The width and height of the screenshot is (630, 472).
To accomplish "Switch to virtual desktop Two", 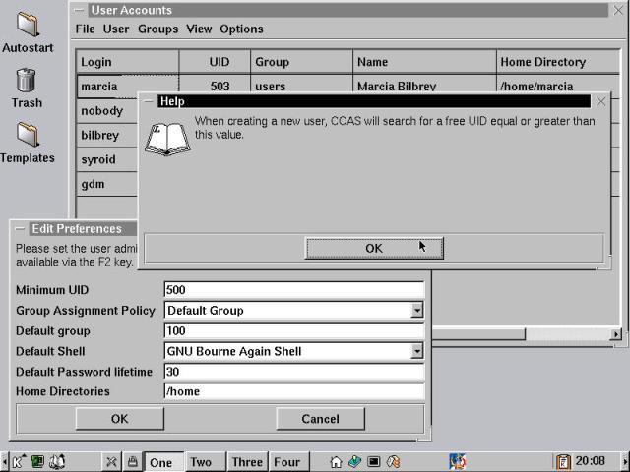I will tap(201, 462).
